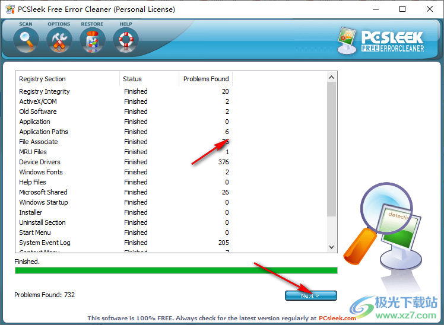
Task: Click the Next button
Action: [x=310, y=295]
